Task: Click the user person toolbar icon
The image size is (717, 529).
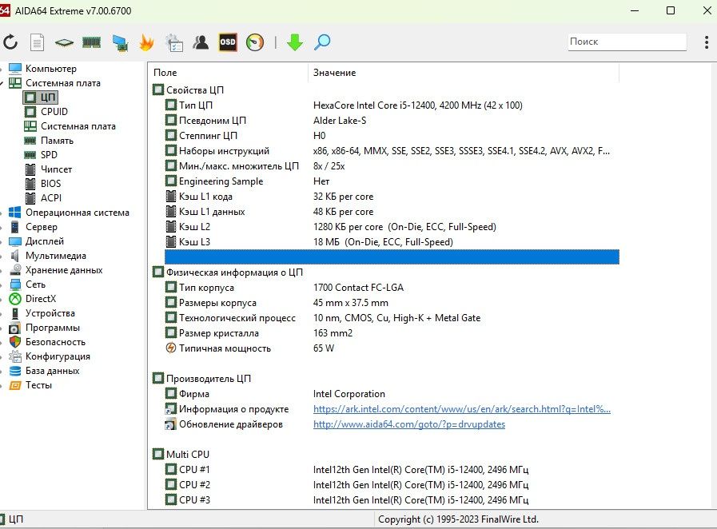Action: 201,42
